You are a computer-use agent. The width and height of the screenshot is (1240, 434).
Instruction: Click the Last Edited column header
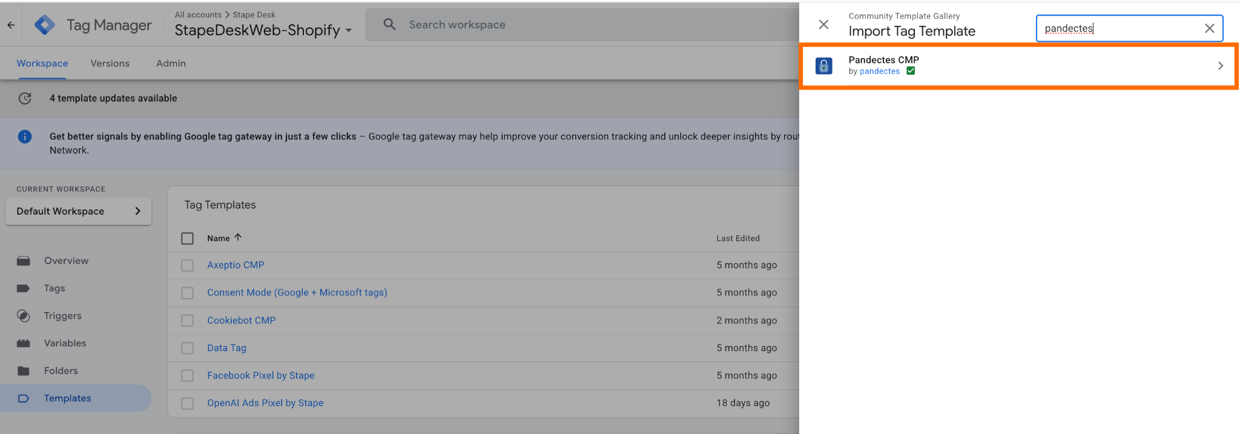pos(737,238)
